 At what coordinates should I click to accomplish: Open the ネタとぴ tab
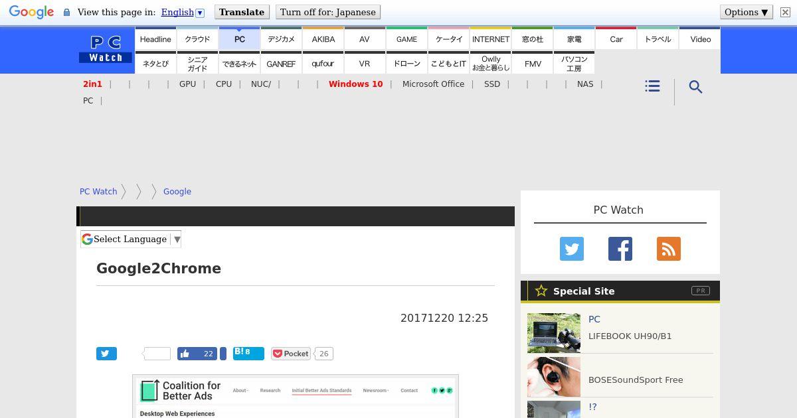click(155, 63)
